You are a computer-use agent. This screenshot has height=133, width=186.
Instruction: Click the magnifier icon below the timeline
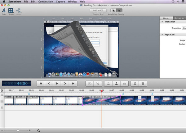click(x=39, y=131)
